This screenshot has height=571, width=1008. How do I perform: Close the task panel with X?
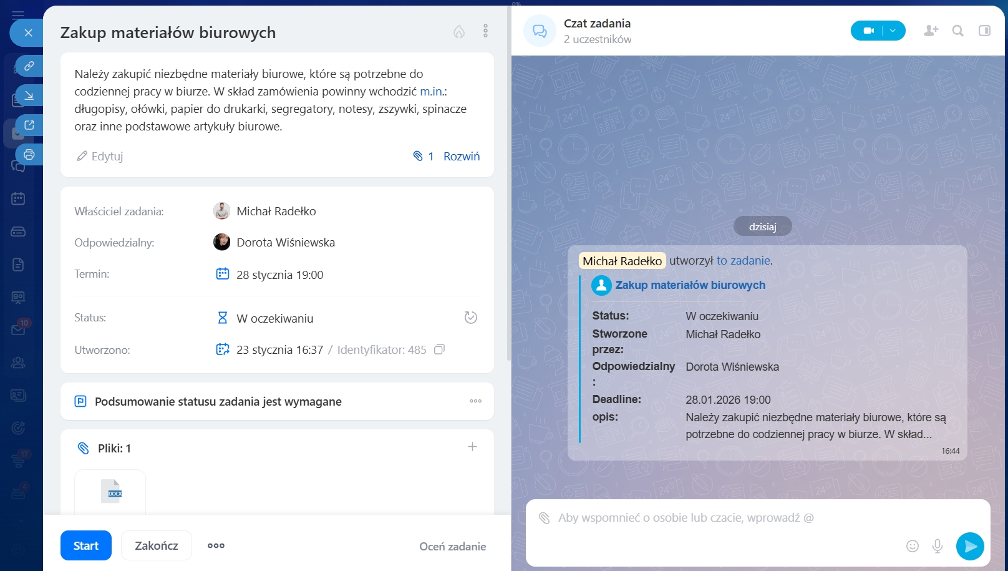[28, 33]
